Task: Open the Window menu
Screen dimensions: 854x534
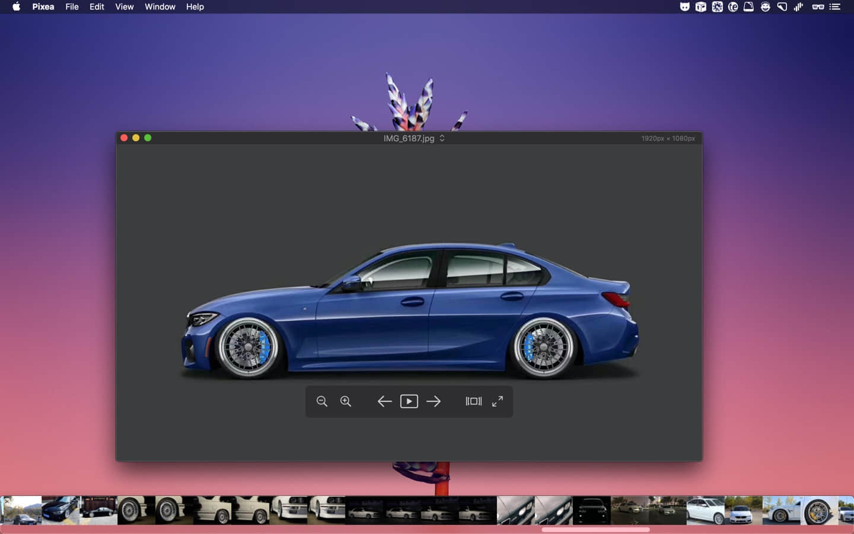Action: click(x=160, y=7)
